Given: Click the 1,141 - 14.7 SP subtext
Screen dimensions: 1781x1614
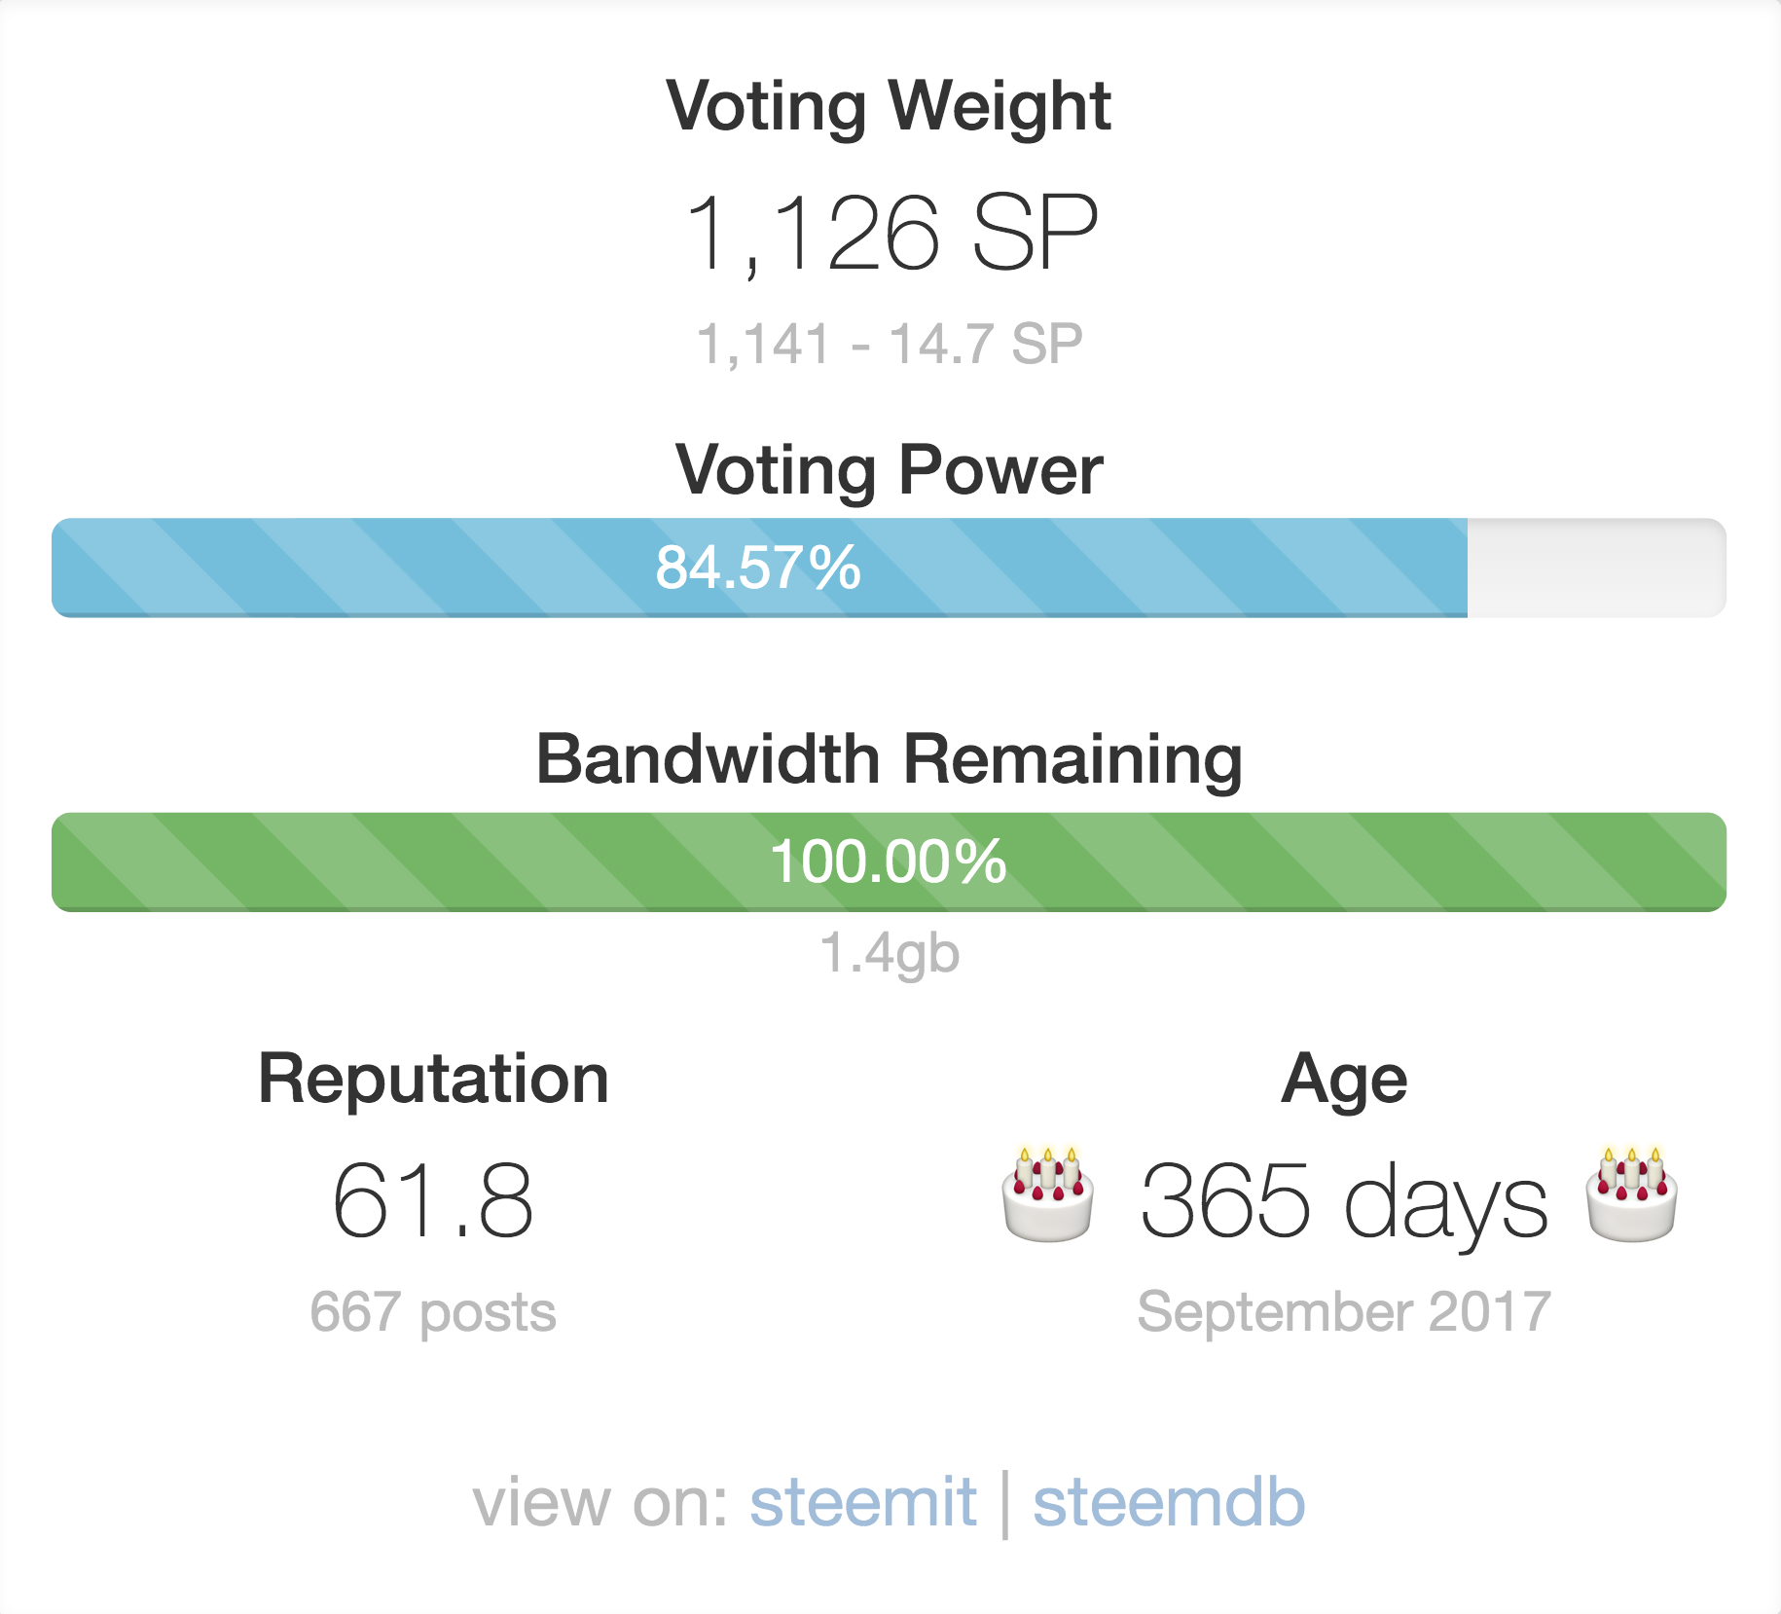Looking at the screenshot, I should pyautogui.click(x=890, y=345).
